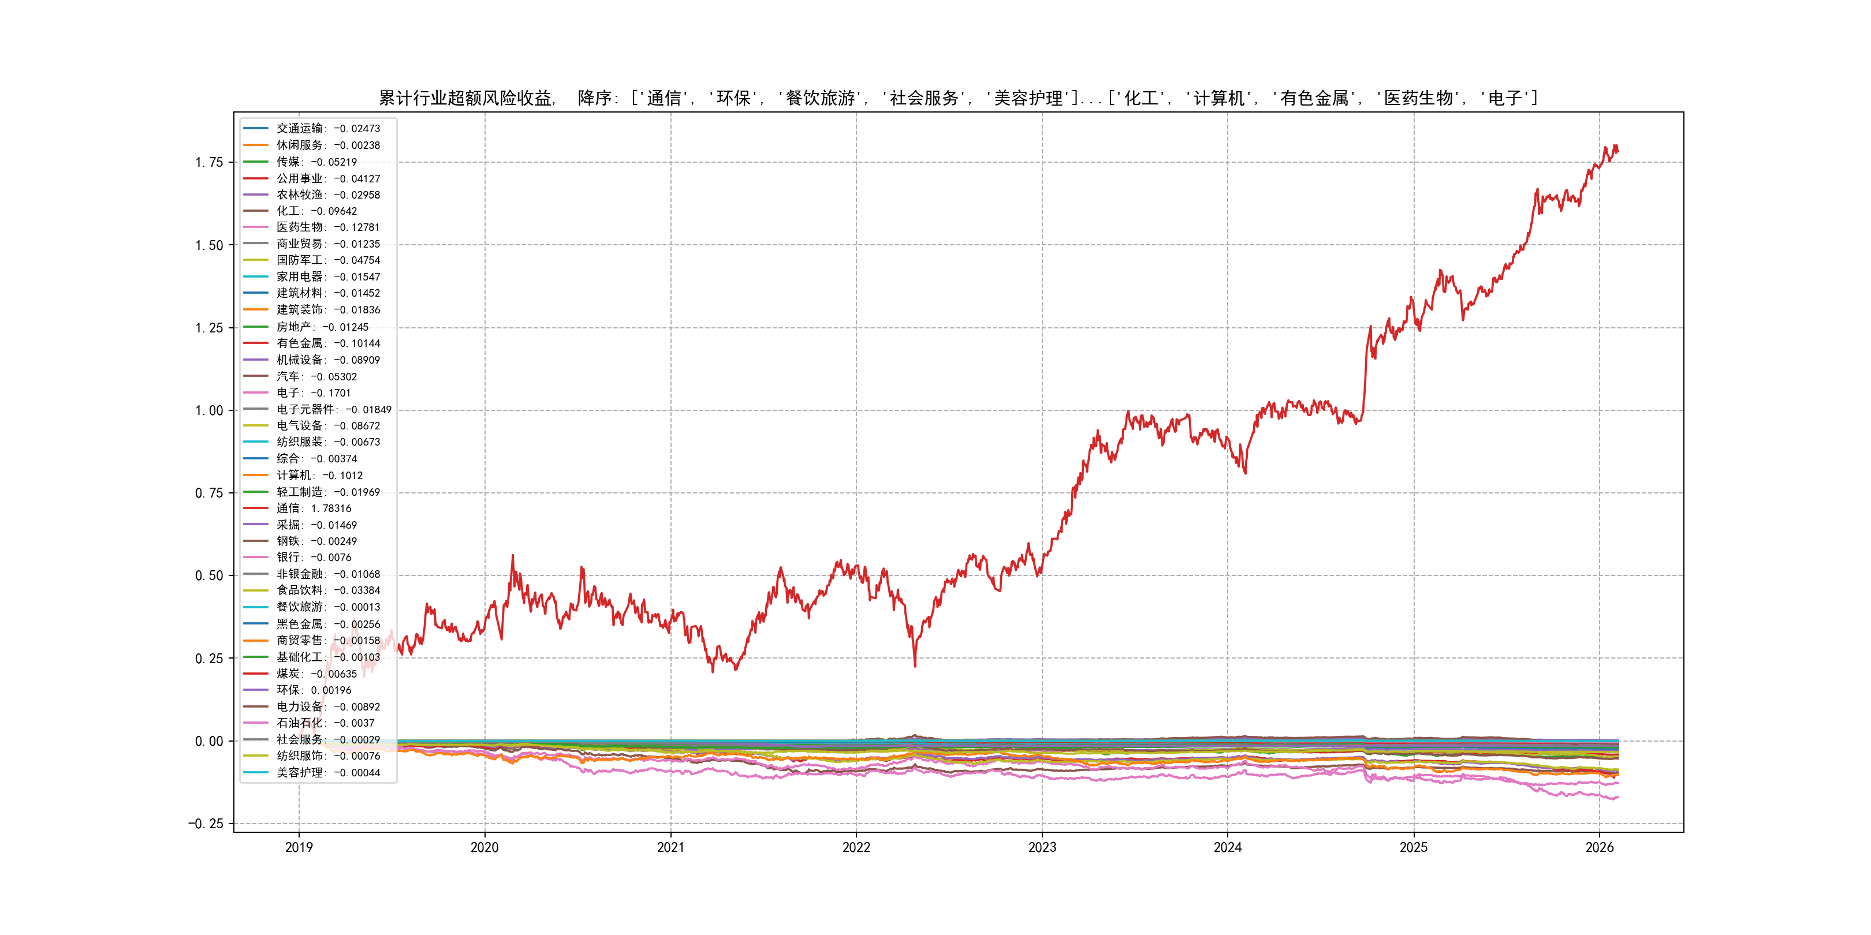Screen dimensions: 1871x935
Task: Click the red line's peak near 2026
Action: tap(1615, 146)
